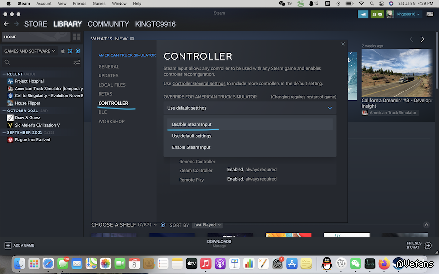Open Workshop properties tab
Image resolution: width=439 pixels, height=274 pixels.
click(x=111, y=121)
